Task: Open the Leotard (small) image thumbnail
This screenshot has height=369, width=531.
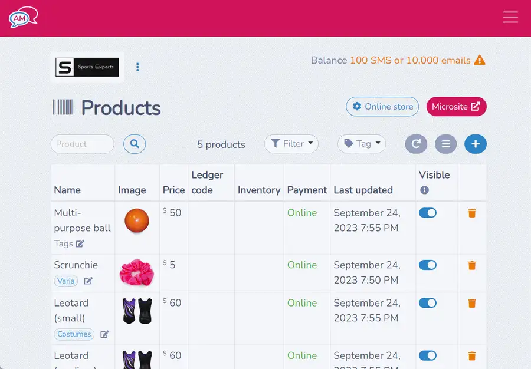Action: 137,311
